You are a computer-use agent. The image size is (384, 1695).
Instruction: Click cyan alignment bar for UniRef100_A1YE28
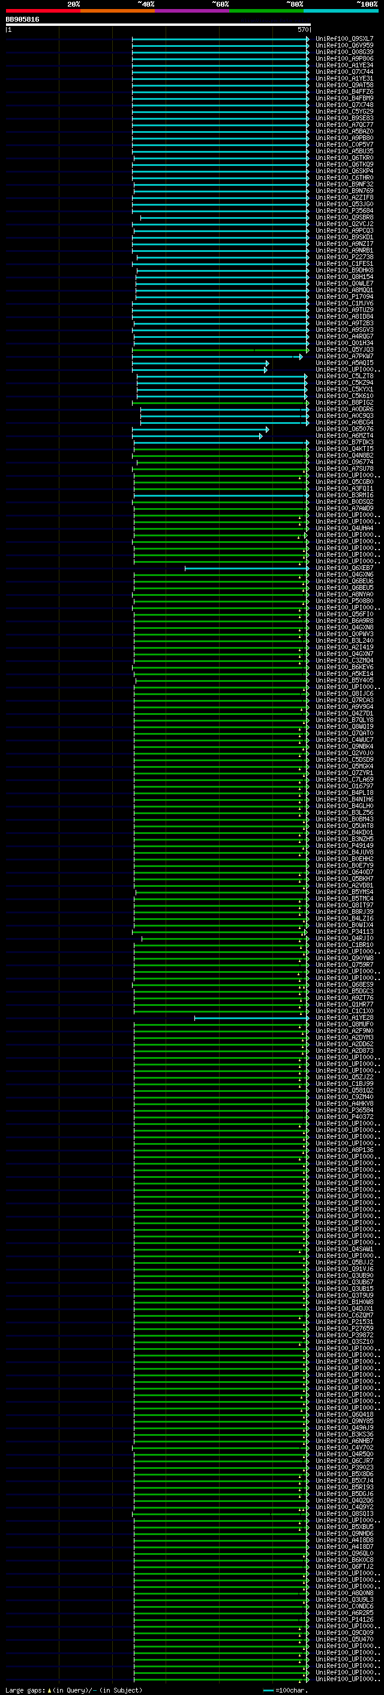coord(251,1018)
